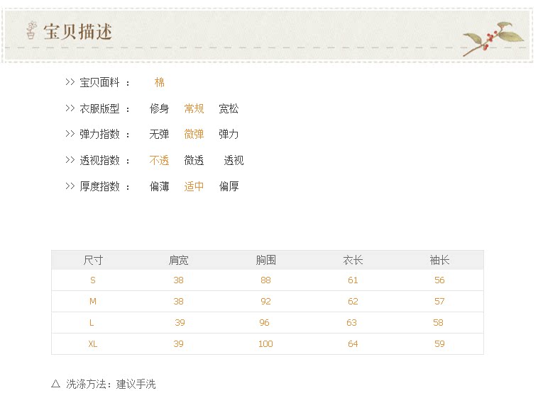Click the >> arrow beside 透视指数
This screenshot has width=538, height=393.
(70, 160)
